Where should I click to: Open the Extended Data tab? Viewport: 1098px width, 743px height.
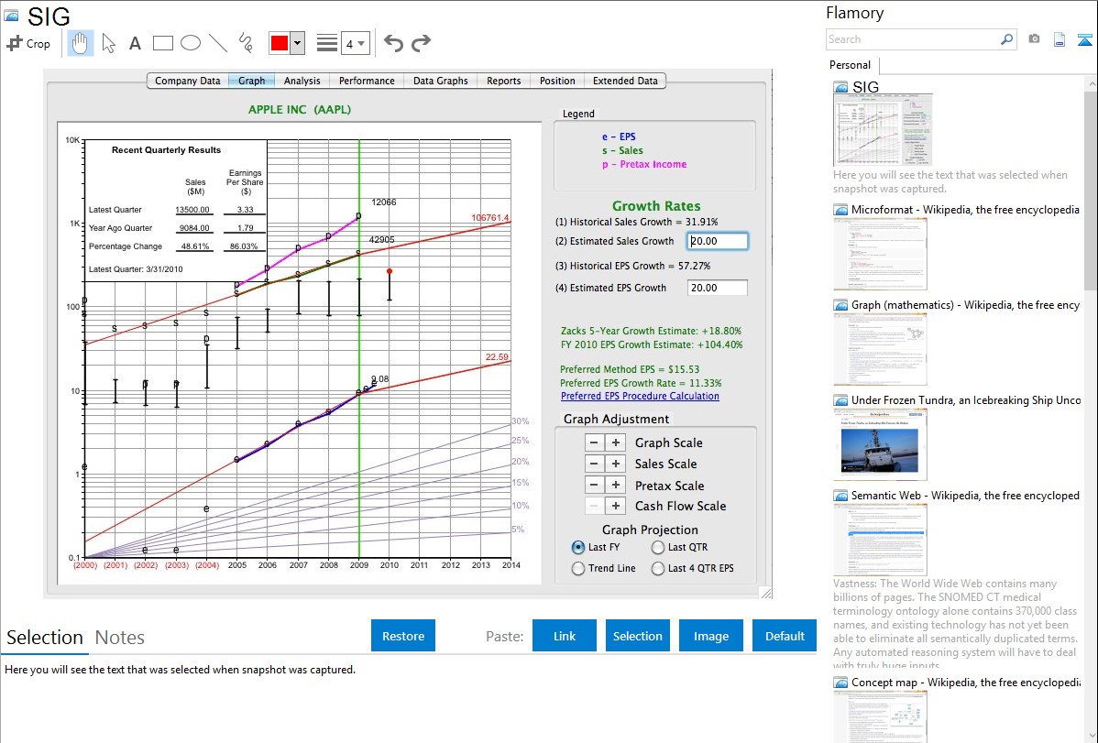pos(625,81)
